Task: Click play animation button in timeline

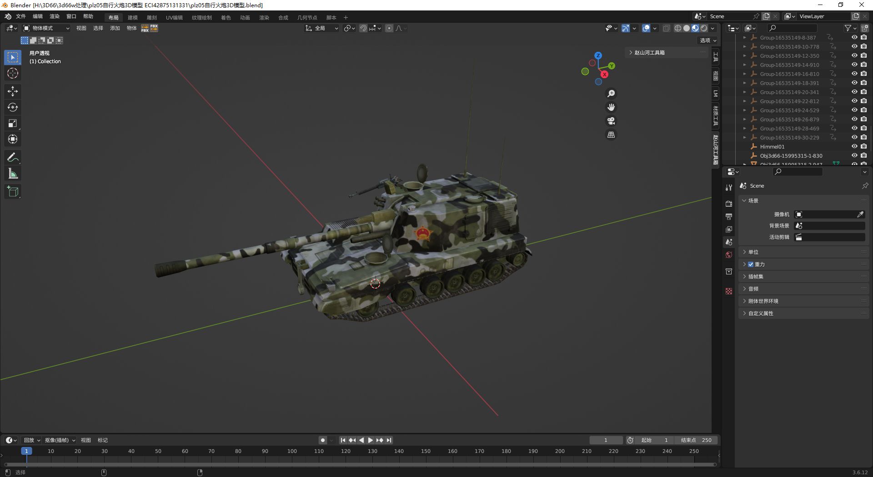Action: tap(370, 440)
